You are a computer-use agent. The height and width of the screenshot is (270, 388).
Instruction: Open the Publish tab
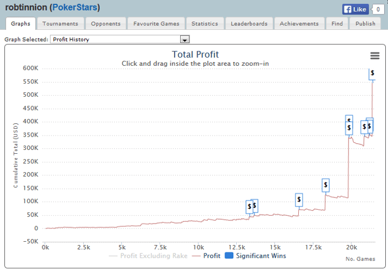[x=365, y=24]
